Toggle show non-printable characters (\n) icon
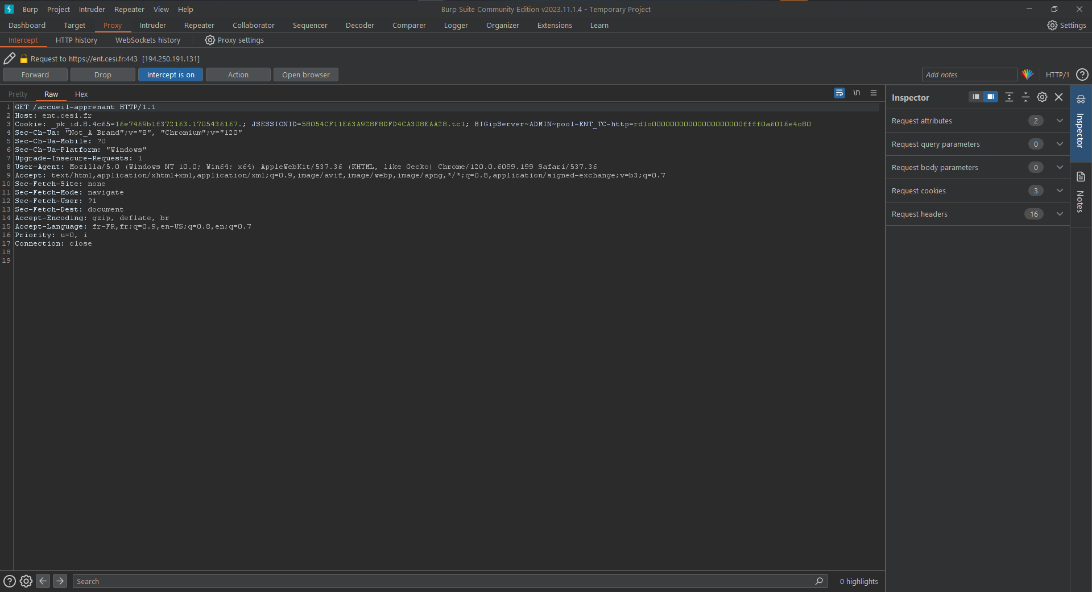Screen dimensions: 1092x592 857,93
